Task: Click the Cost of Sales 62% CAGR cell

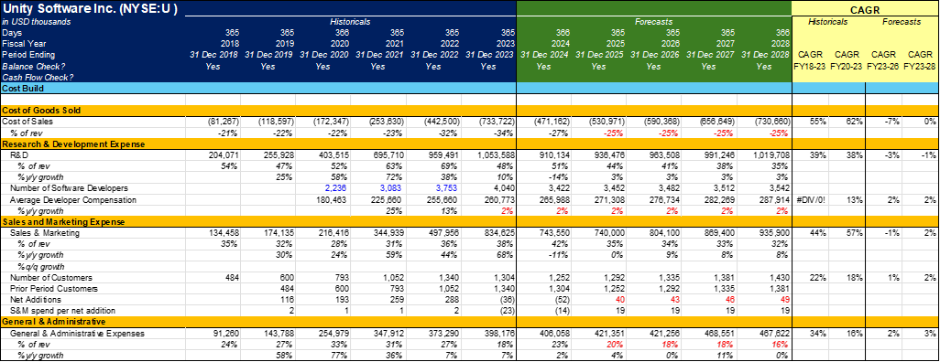Action: click(856, 122)
